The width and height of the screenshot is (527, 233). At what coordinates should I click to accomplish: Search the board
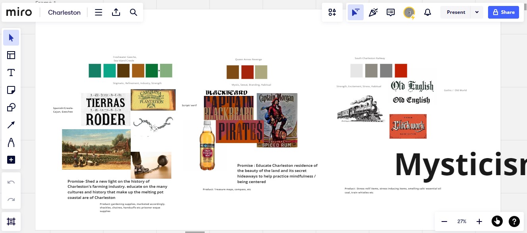[134, 12]
